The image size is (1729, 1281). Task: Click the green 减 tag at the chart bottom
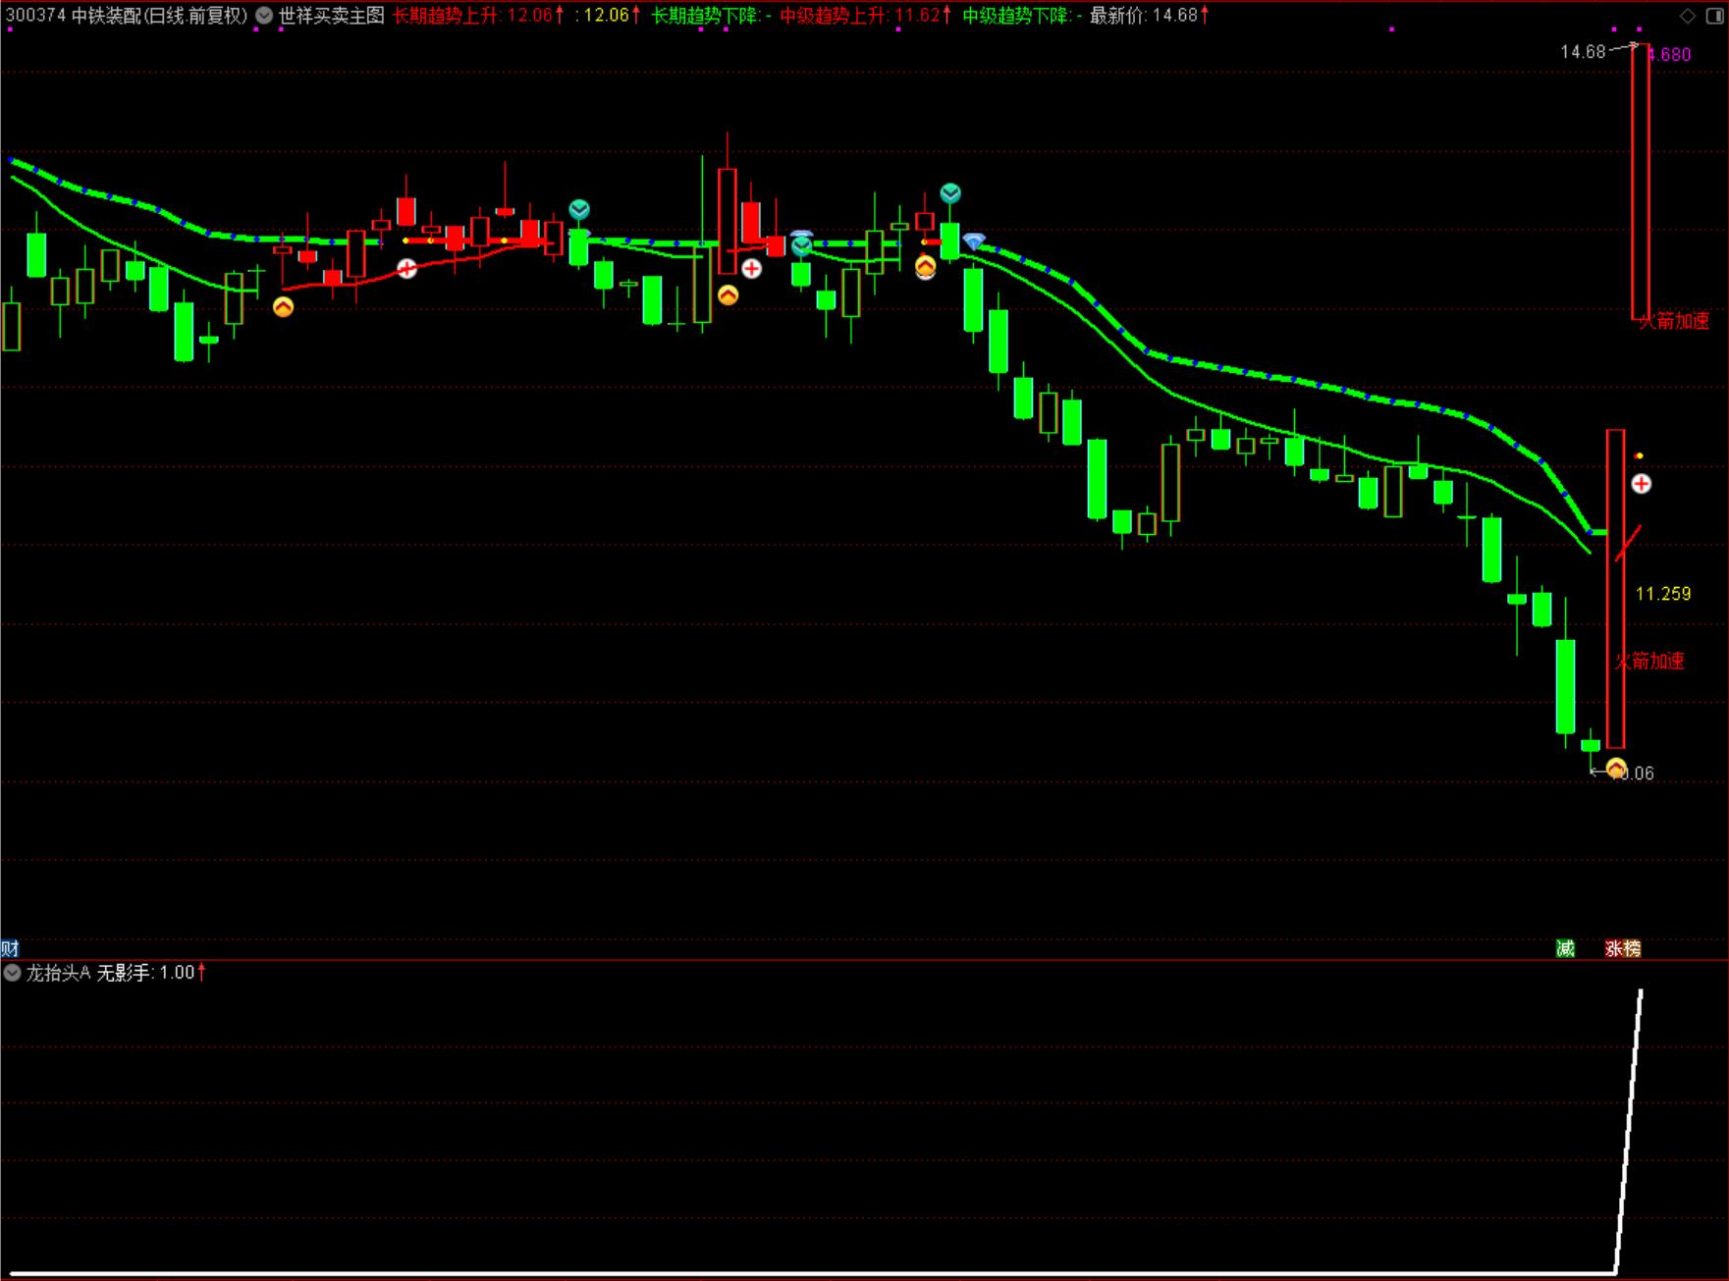pos(1565,948)
